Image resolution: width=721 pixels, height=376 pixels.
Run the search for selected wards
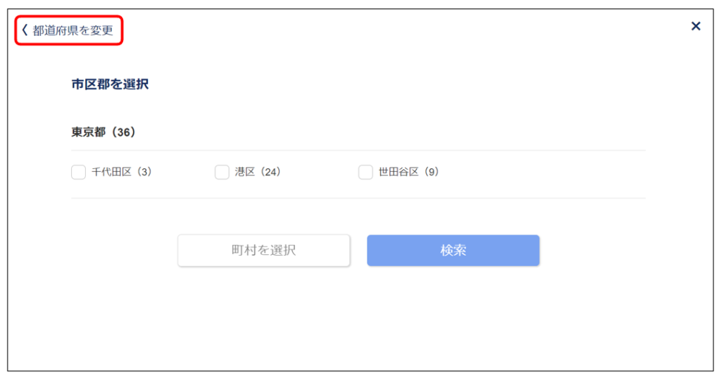point(453,251)
